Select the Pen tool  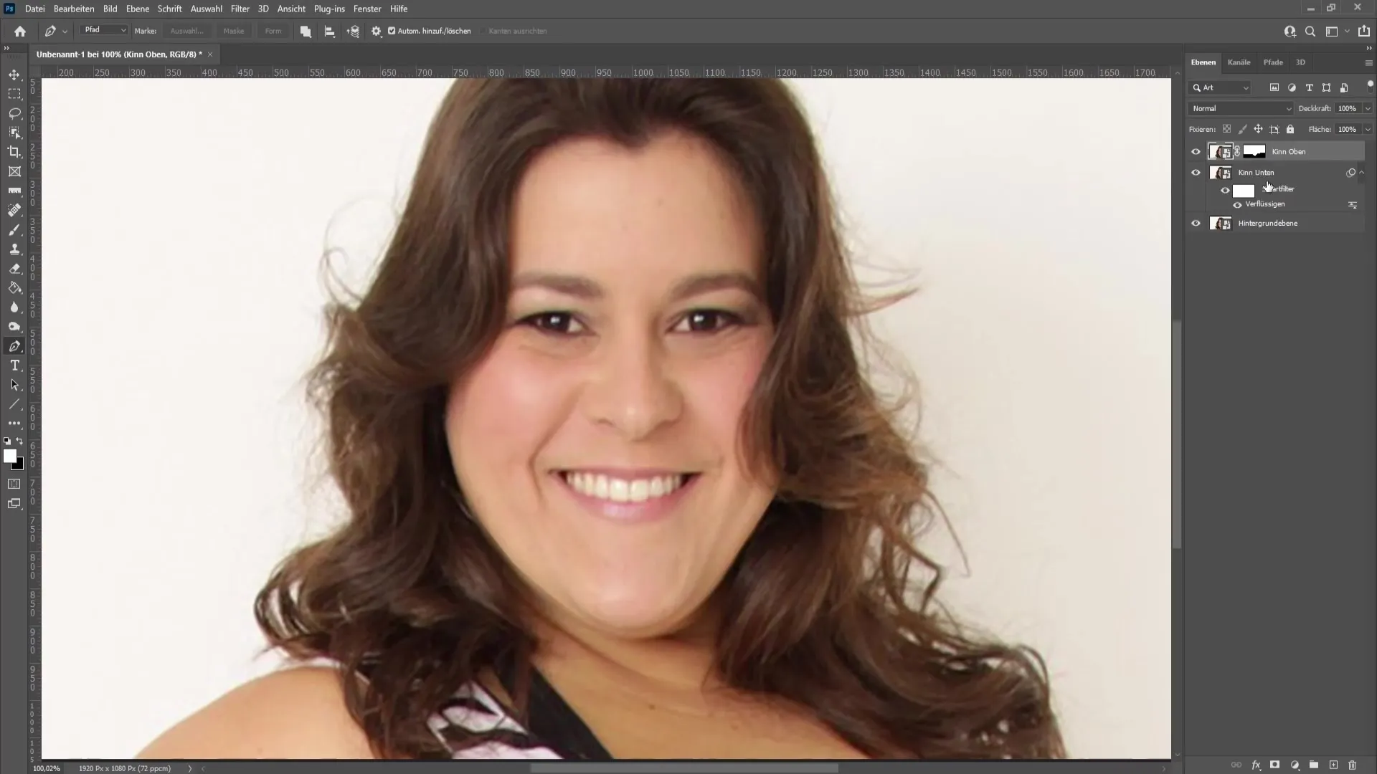tap(15, 347)
